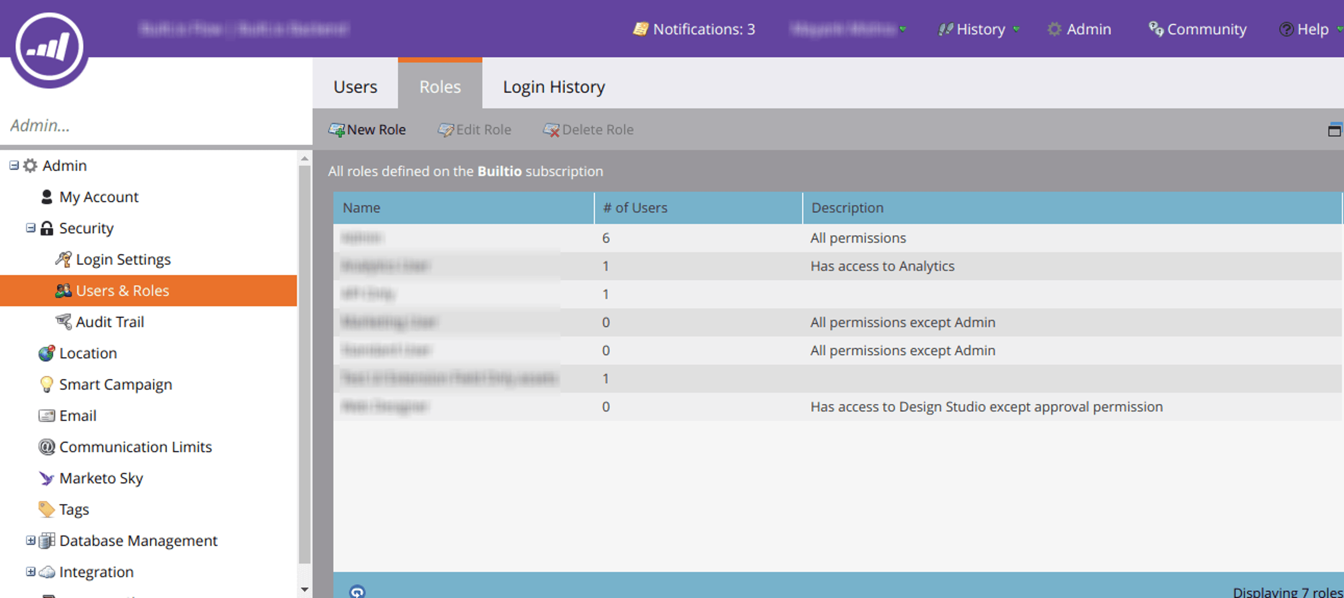Click the Smart Campaign lightbulb icon
The width and height of the screenshot is (1344, 598).
47,384
